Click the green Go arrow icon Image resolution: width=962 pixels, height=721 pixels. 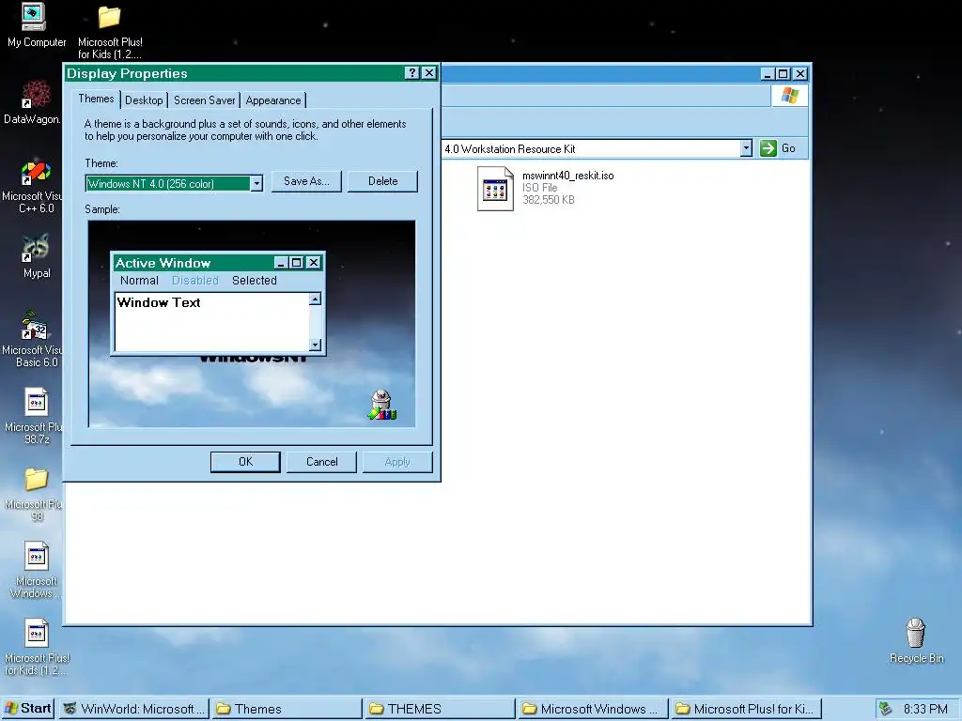pos(768,148)
